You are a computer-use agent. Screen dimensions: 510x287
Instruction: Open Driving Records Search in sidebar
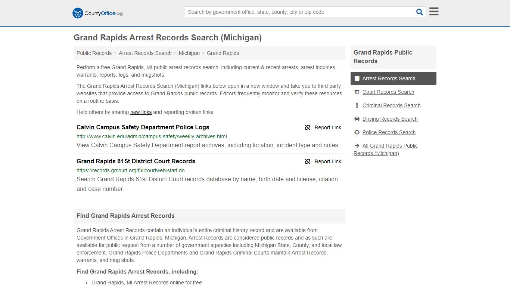click(x=390, y=119)
